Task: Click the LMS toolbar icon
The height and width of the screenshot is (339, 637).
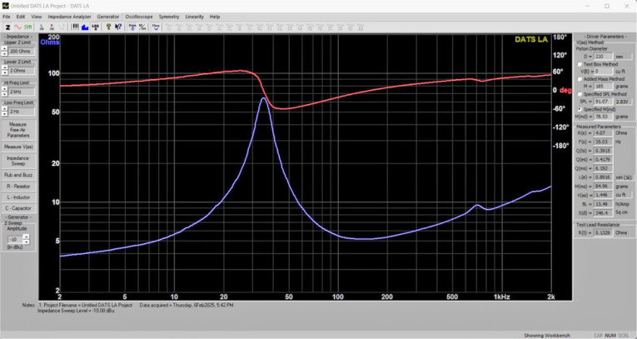Action: [95, 27]
